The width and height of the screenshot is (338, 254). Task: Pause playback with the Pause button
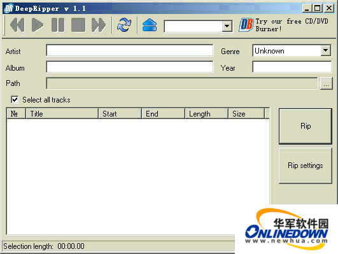[58, 25]
